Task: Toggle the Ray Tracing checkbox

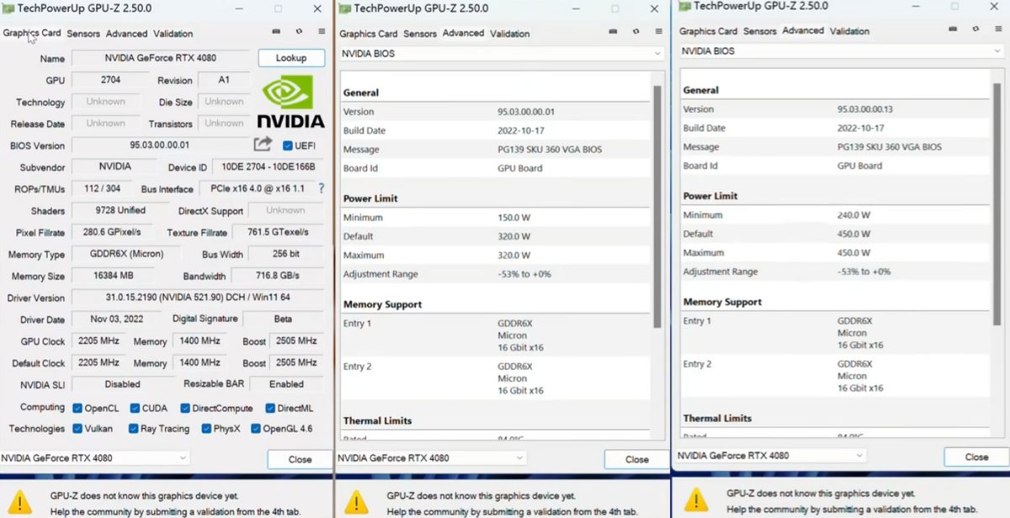Action: pyautogui.click(x=135, y=429)
